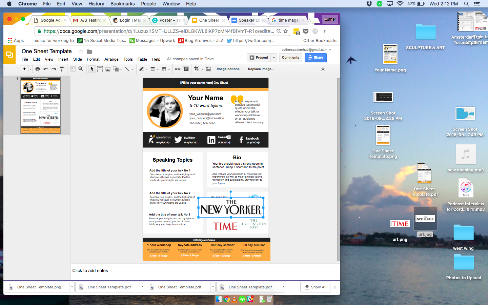The width and height of the screenshot is (488, 305).
Task: Collapse the toolbar with double chevron
Action: 323,69
